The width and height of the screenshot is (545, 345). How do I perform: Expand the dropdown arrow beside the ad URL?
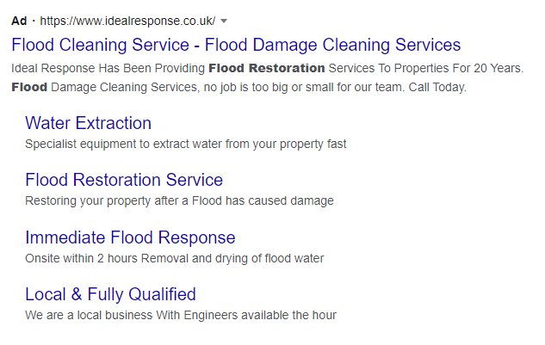(x=225, y=21)
